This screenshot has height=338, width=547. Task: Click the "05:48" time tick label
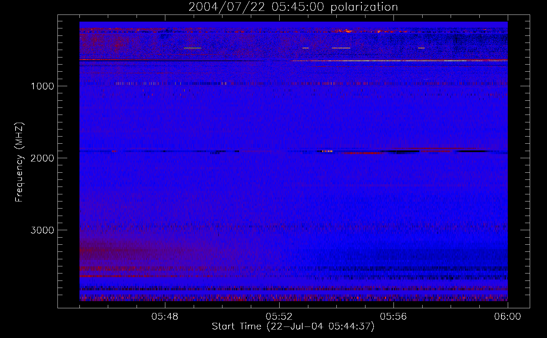(x=165, y=317)
